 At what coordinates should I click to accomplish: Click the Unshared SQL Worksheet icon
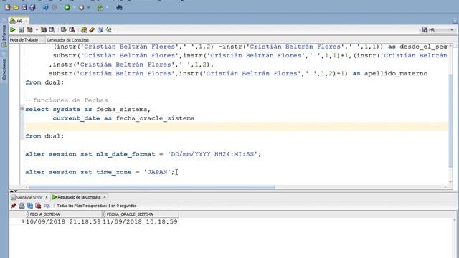pyautogui.click(x=84, y=29)
